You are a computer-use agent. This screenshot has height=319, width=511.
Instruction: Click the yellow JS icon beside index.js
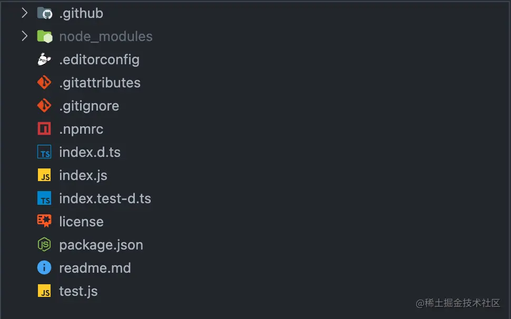pos(44,175)
